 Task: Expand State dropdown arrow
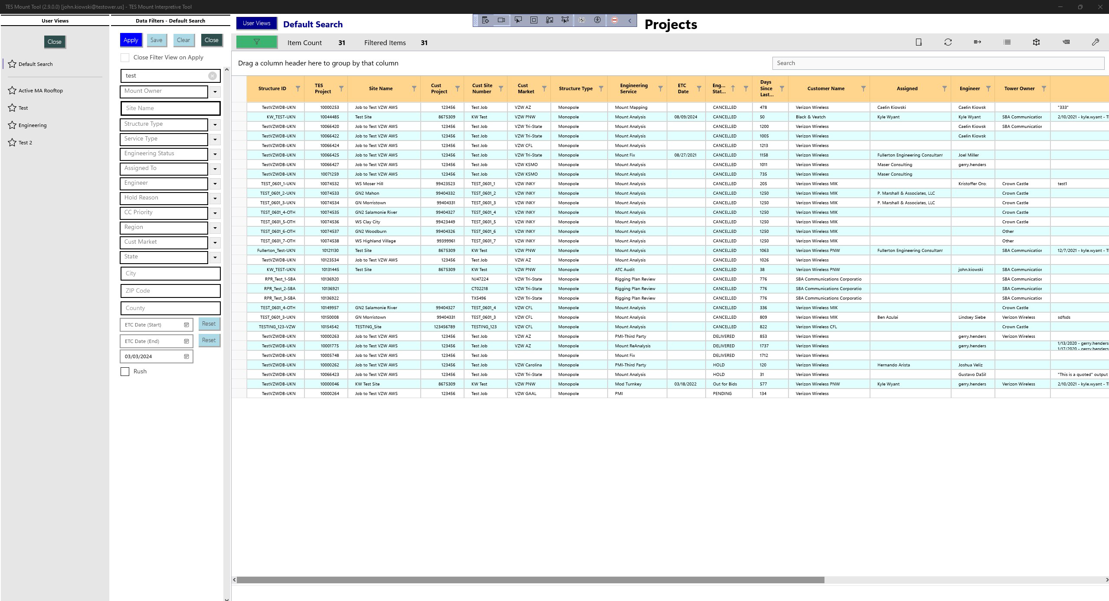pyautogui.click(x=215, y=258)
